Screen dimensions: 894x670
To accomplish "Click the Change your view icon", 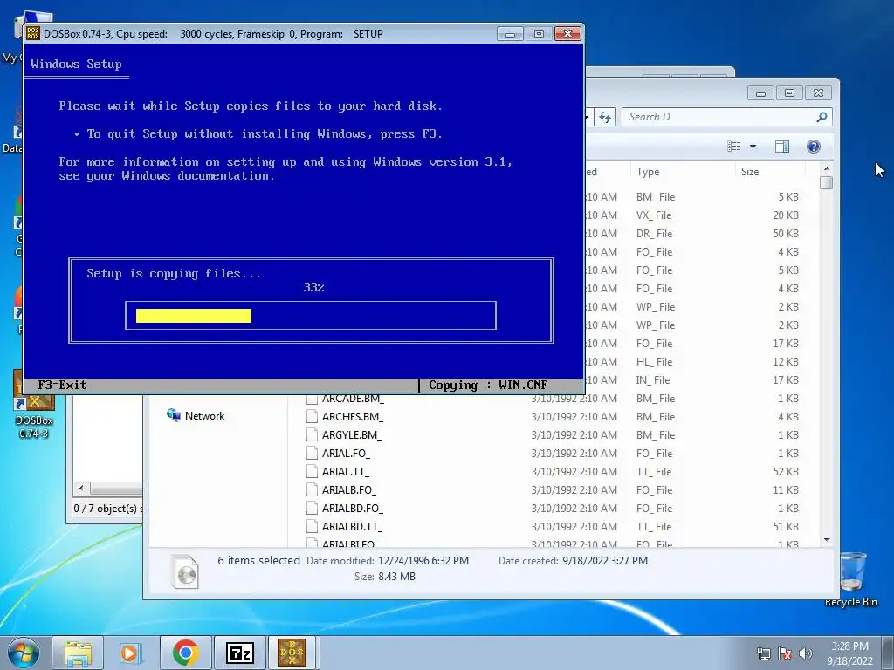I will [x=733, y=147].
